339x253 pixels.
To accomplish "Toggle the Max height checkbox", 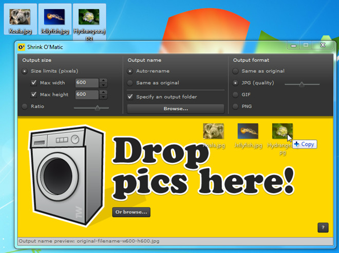I will coord(34,94).
